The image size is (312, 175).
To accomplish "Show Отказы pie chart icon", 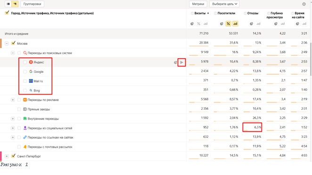I will (x=252, y=24).
